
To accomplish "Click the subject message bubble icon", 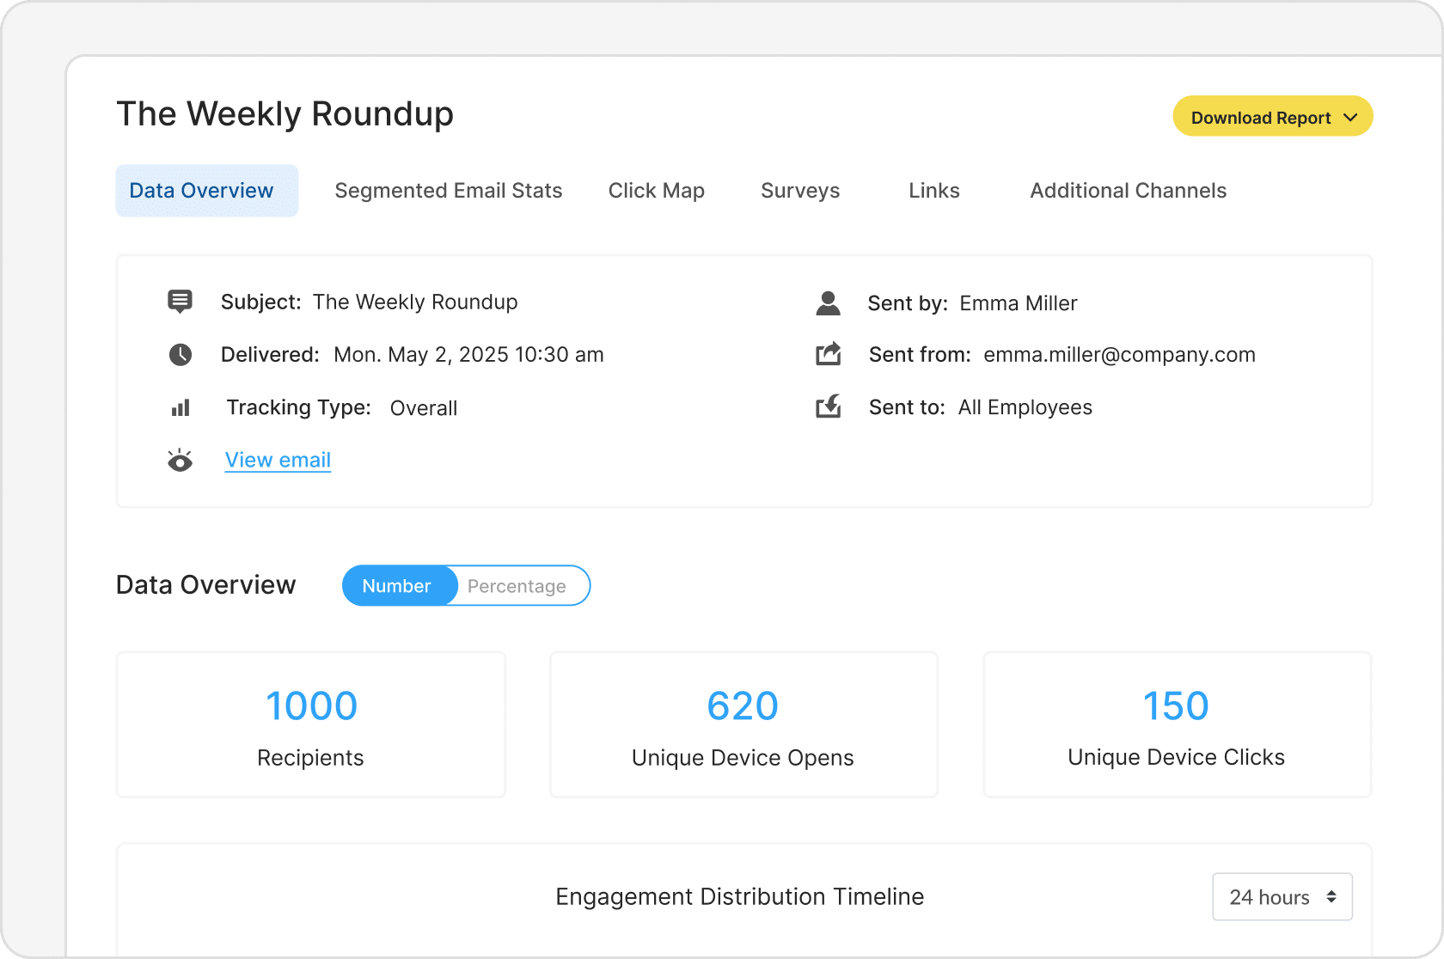I will coord(180,302).
